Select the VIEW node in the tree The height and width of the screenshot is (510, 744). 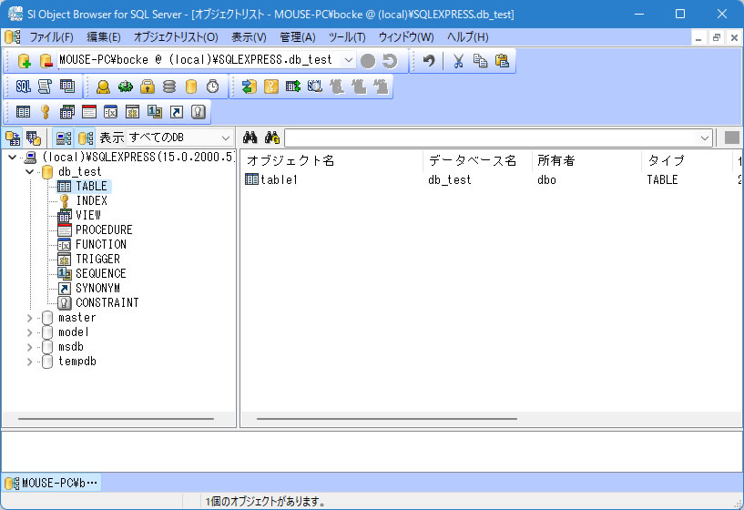[88, 215]
